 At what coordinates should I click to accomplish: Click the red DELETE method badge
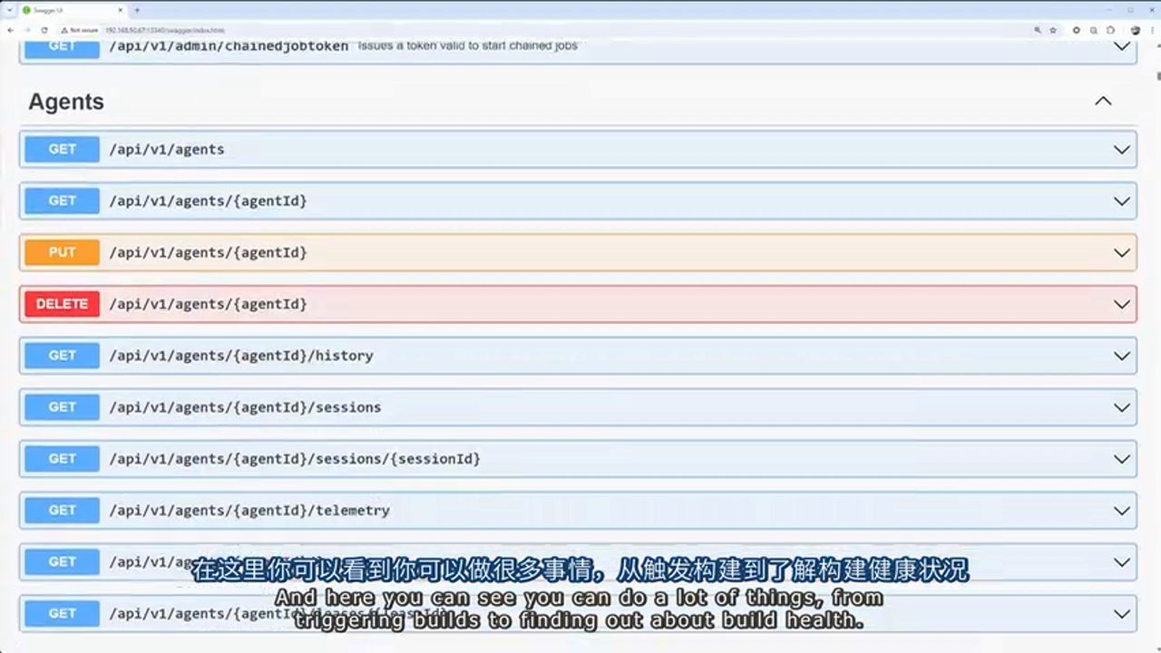[61, 304]
